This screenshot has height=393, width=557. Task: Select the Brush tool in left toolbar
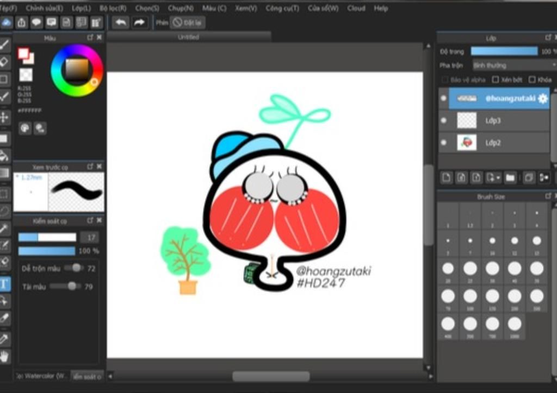coord(4,45)
